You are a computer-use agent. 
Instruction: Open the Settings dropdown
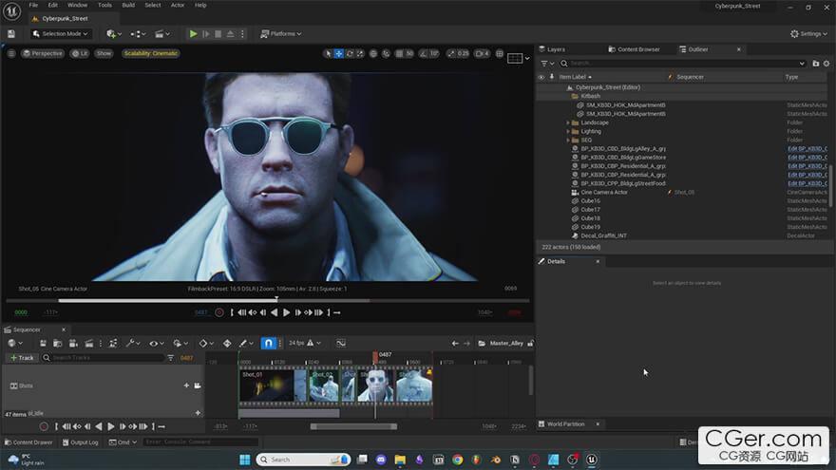click(808, 33)
